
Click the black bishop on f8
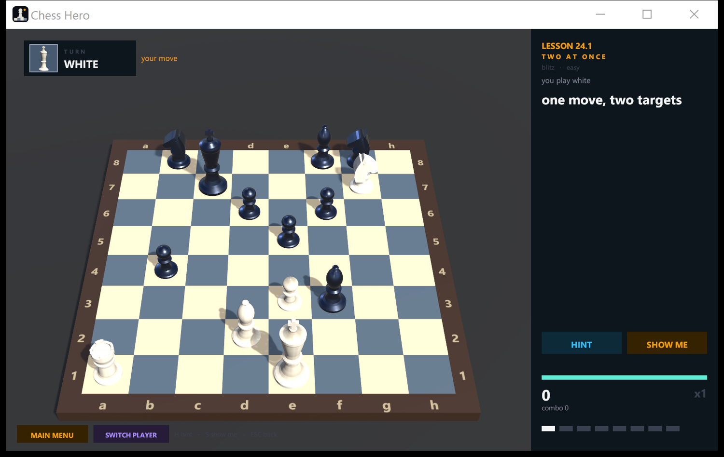(323, 148)
